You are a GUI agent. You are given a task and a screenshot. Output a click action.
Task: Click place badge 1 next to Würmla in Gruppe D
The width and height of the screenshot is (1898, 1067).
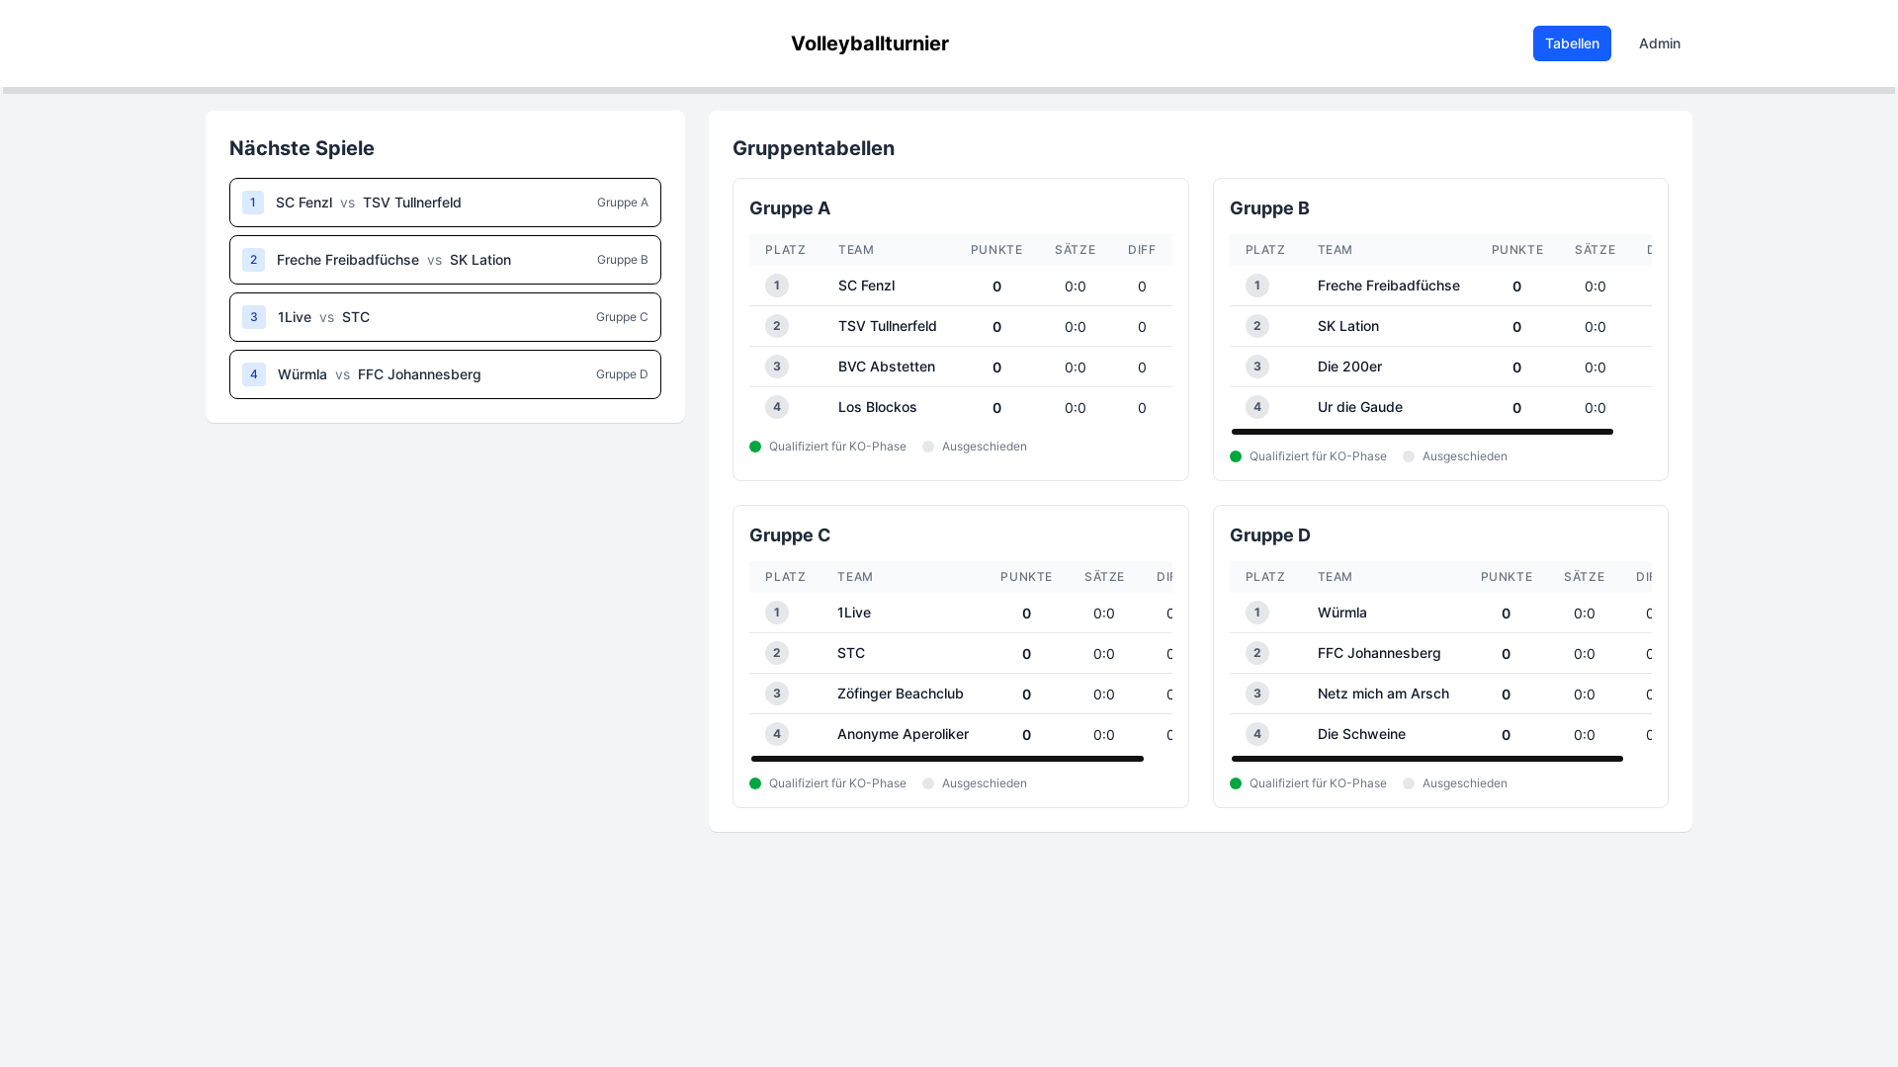(x=1257, y=613)
